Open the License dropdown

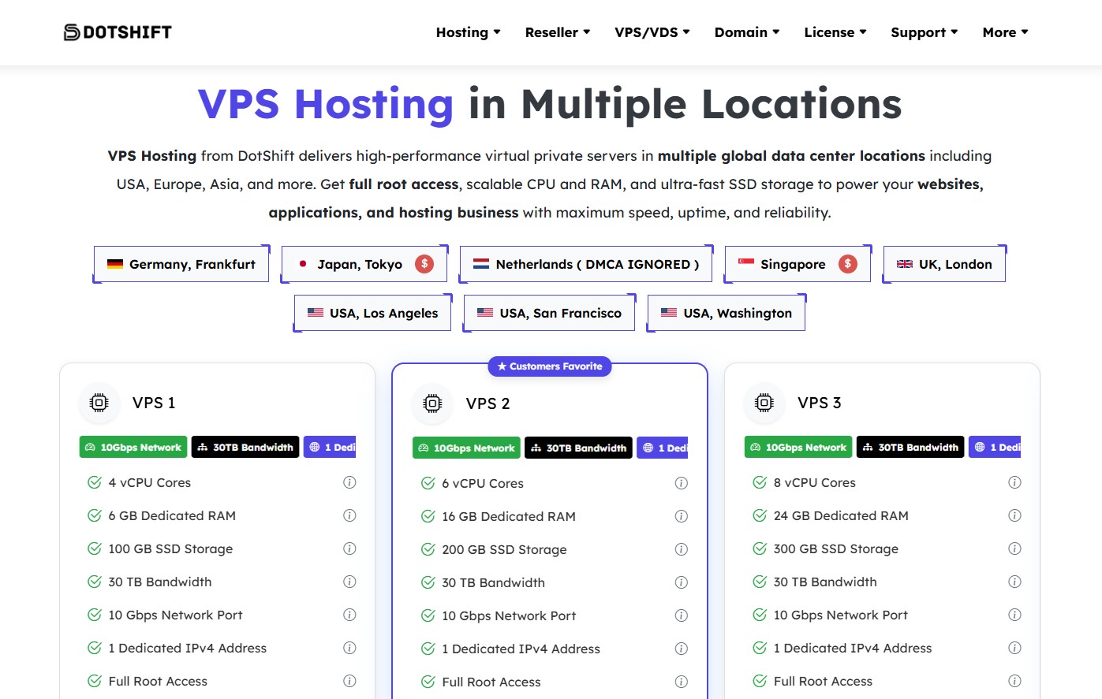(x=835, y=32)
